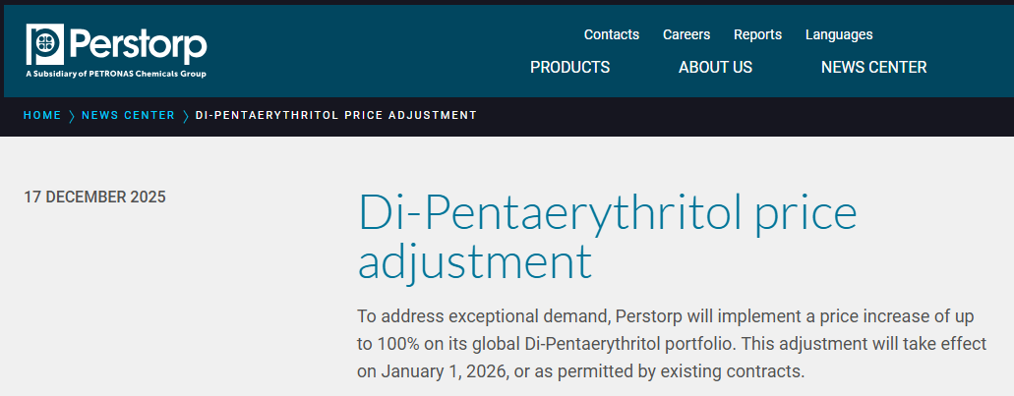Navigate to HOME via the breadcrumb
Image resolution: width=1014 pixels, height=396 pixels.
point(42,116)
